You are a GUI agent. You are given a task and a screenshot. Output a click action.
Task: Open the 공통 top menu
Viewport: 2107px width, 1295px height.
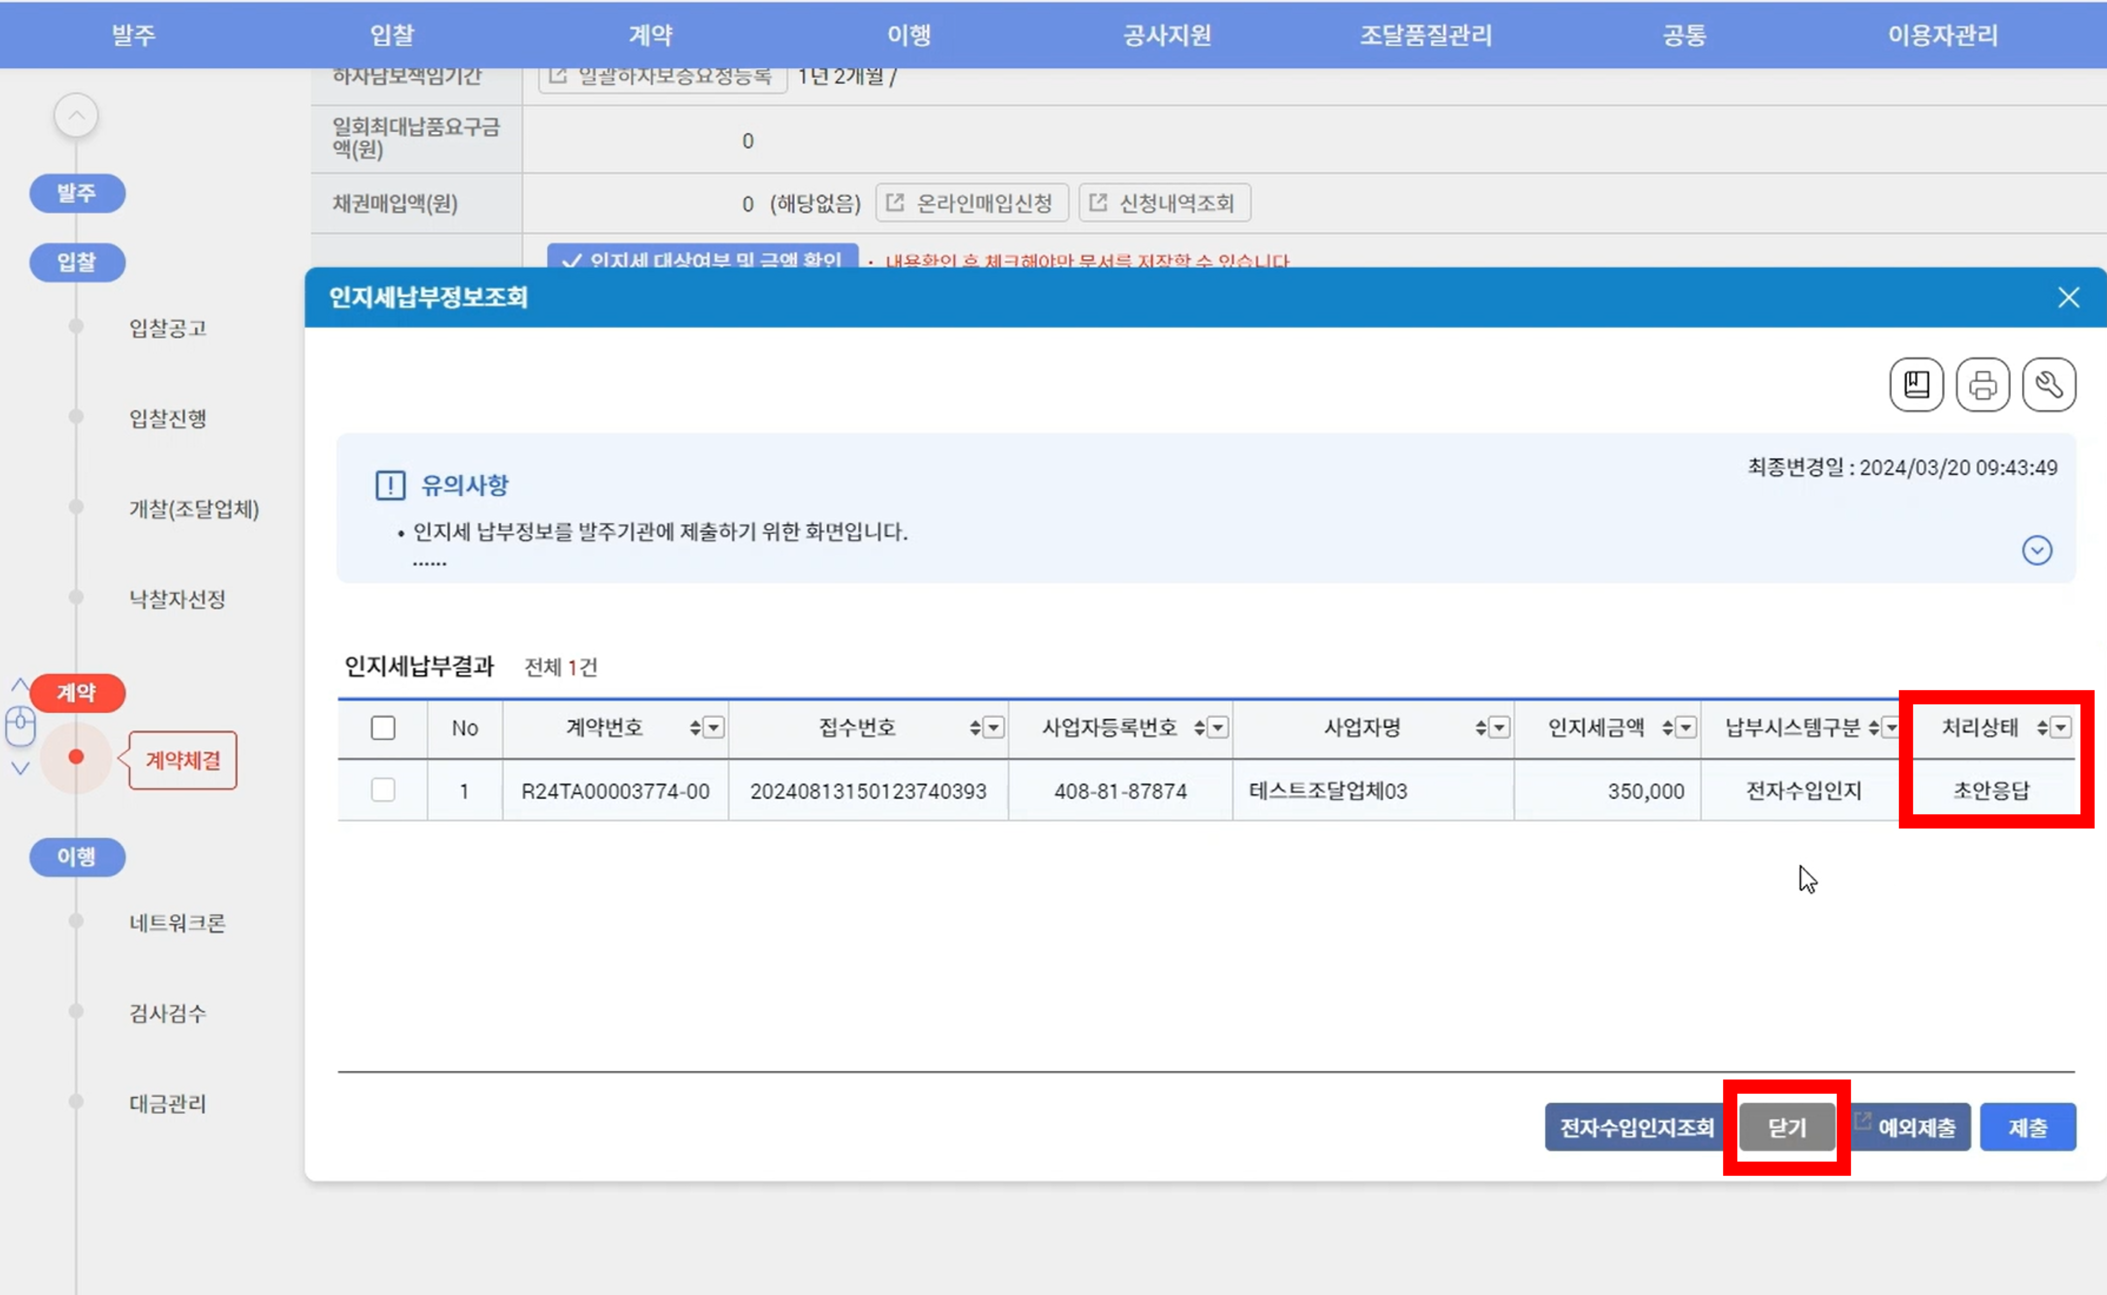(x=1685, y=35)
